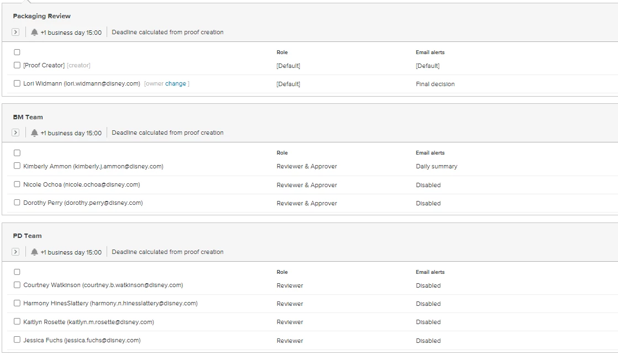618x355 pixels.
Task: Tick the Kimberly Ammon checkbox
Action: pyautogui.click(x=17, y=166)
